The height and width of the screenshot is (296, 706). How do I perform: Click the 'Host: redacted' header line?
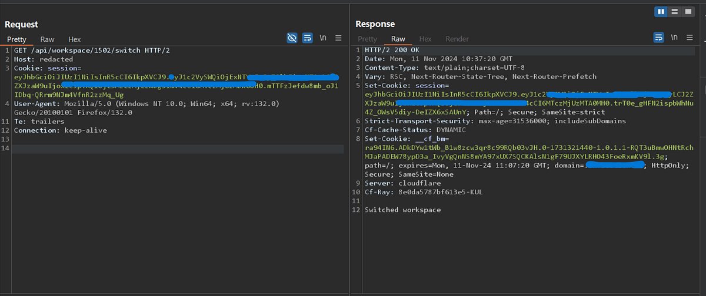pos(44,59)
